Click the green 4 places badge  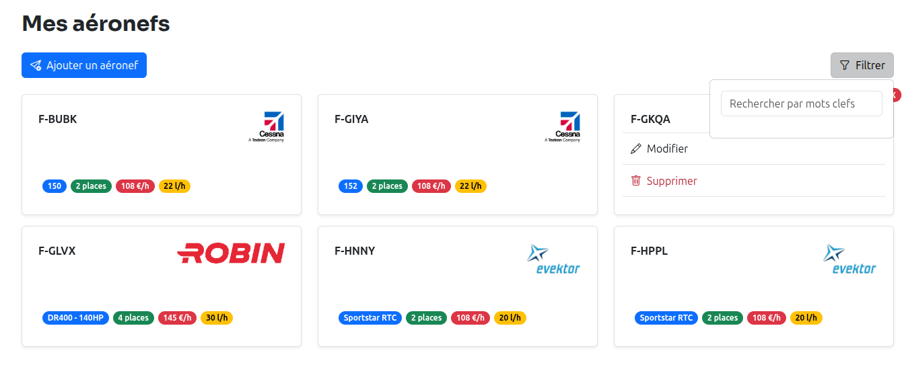click(x=133, y=318)
